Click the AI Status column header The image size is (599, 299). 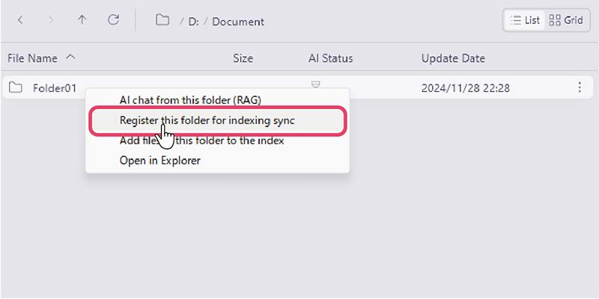[330, 58]
